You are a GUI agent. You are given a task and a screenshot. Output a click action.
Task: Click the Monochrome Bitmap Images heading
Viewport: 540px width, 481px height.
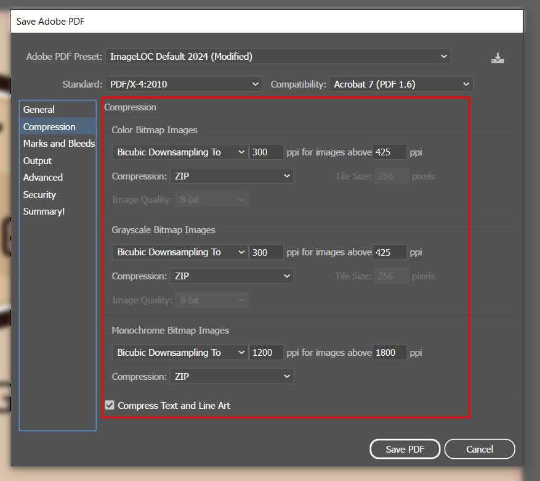click(x=170, y=331)
